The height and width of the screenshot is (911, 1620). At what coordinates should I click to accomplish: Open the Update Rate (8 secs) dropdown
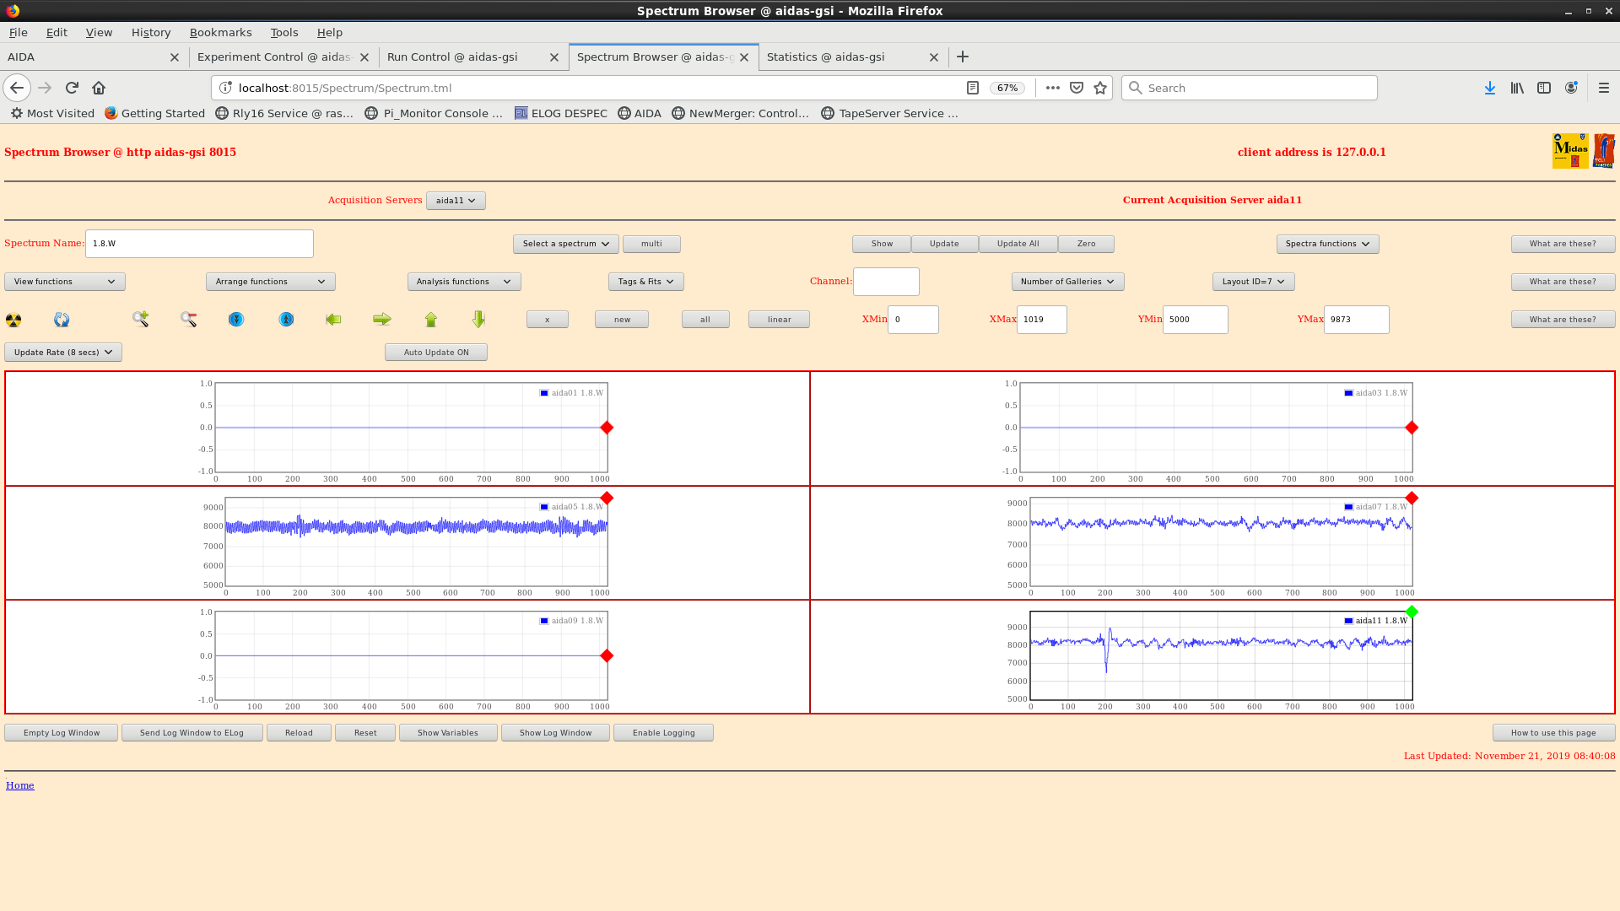pyautogui.click(x=63, y=353)
